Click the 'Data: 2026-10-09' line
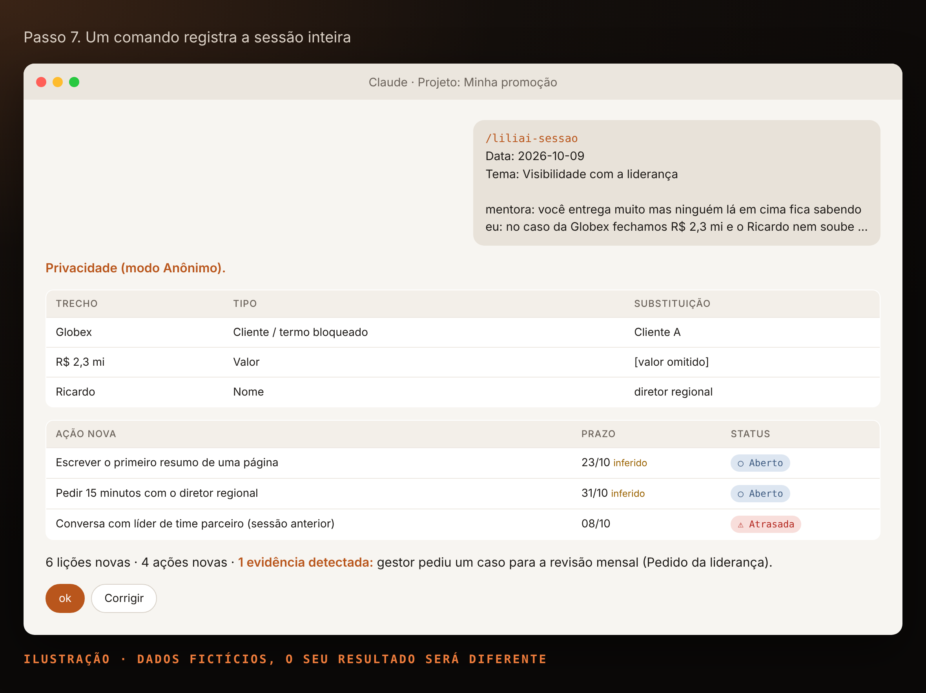 [534, 156]
